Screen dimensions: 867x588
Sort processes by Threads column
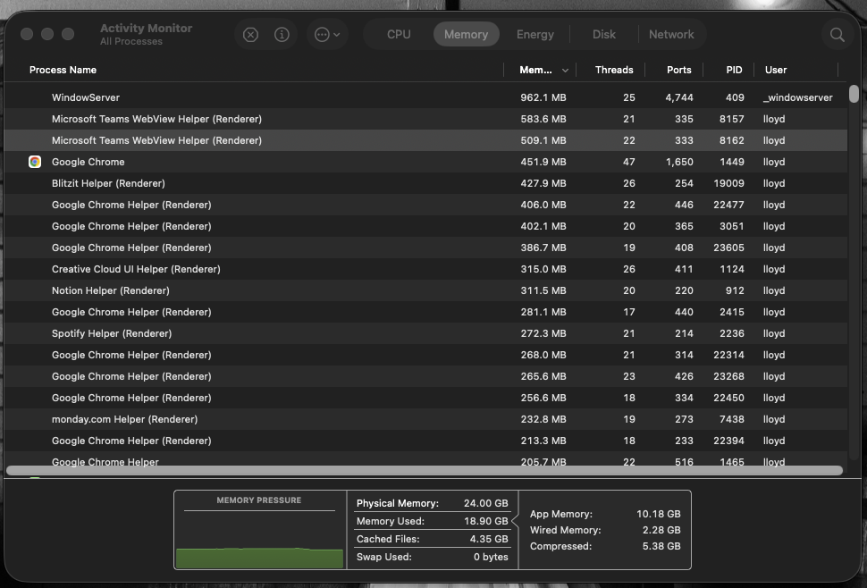click(613, 70)
